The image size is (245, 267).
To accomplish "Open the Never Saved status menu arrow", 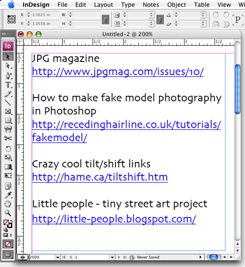I will (200, 257).
